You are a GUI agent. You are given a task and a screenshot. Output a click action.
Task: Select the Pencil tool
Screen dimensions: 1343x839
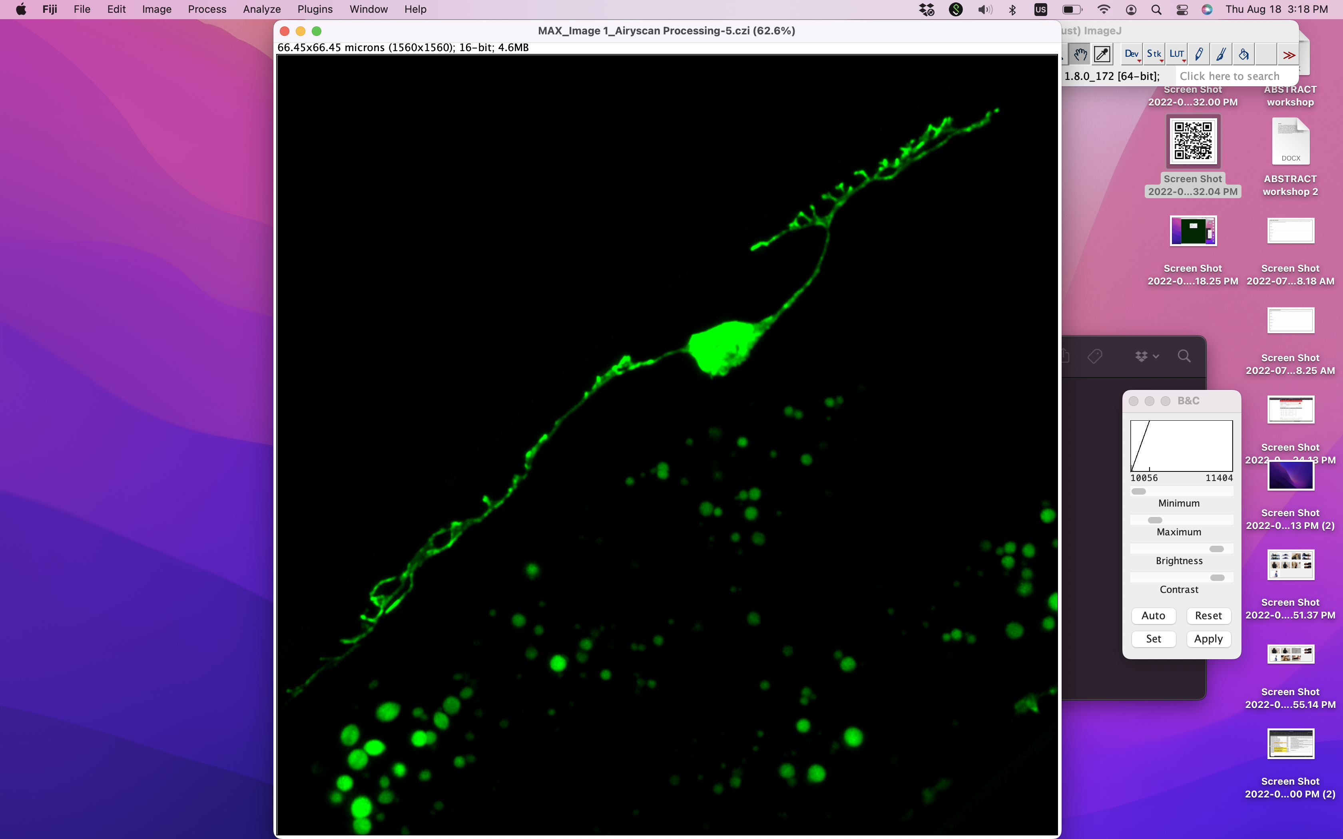click(x=1199, y=54)
